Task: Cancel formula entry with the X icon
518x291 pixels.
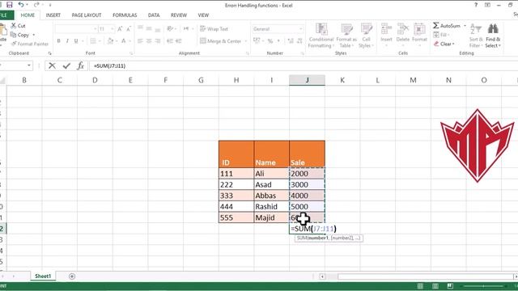Action: 52,65
